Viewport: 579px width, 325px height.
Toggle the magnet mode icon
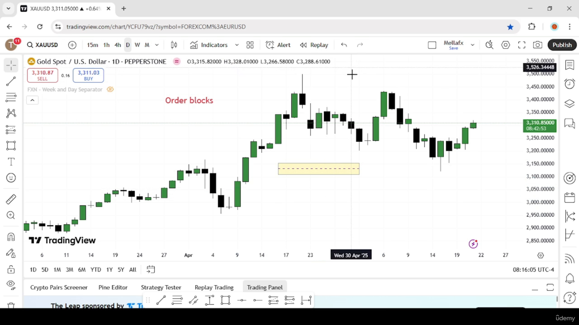tap(11, 237)
